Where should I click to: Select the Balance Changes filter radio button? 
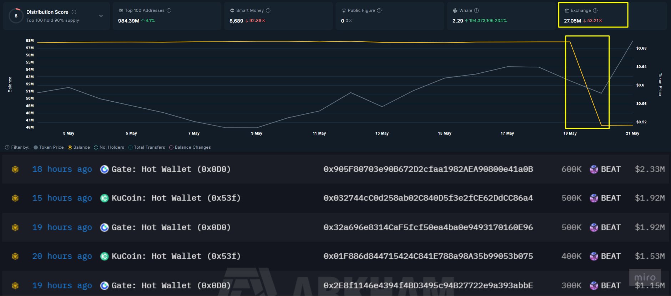coord(171,147)
